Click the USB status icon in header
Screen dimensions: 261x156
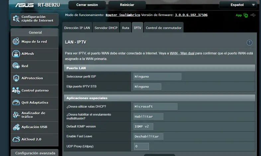tap(253, 15)
